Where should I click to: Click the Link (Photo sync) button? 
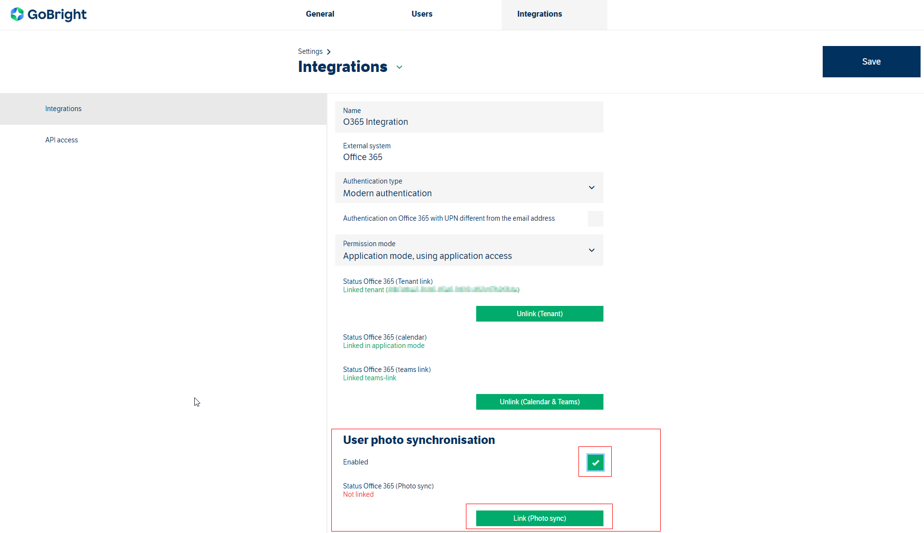tap(539, 518)
